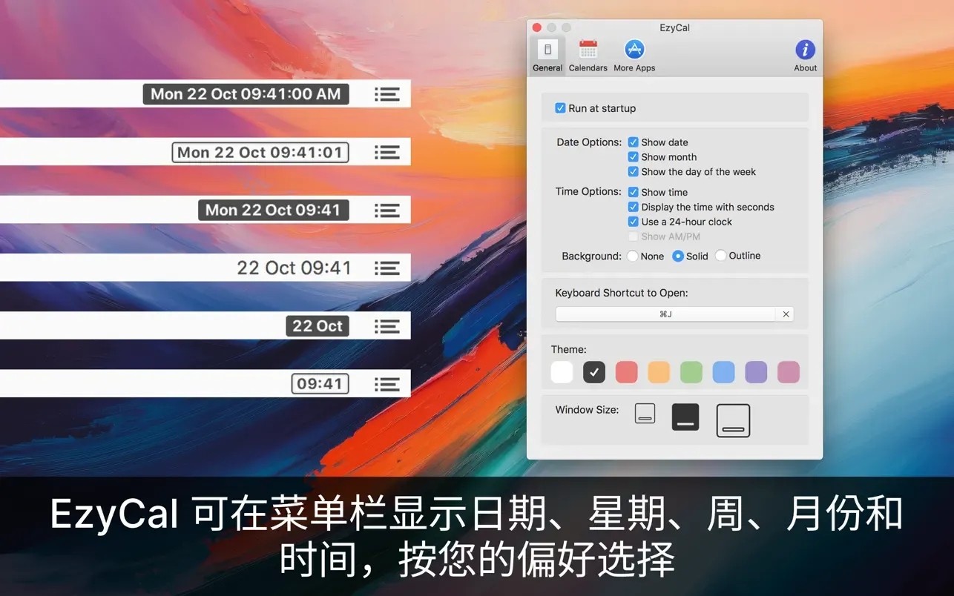954x596 pixels.
Task: Open list icon beside outlined '09:41' time
Action: pos(387,384)
